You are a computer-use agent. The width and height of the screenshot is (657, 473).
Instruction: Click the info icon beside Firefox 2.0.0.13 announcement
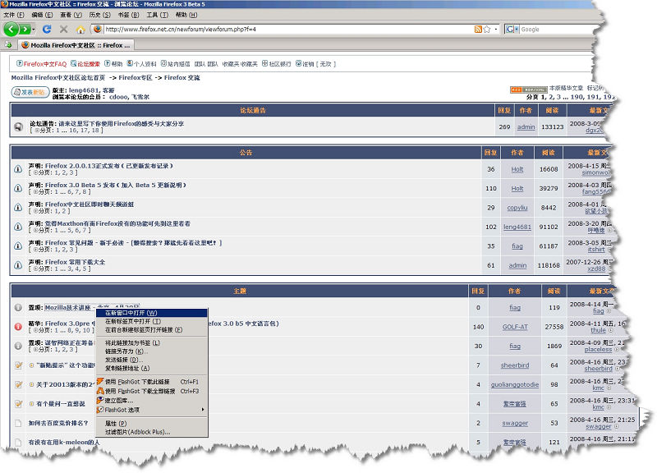coord(18,169)
